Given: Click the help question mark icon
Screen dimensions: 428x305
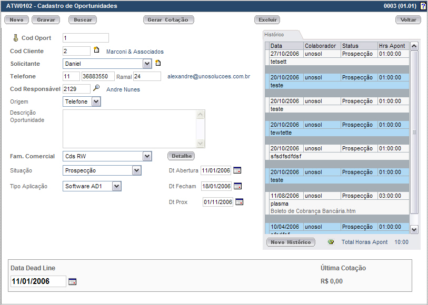Looking at the screenshot, I should click(423, 6).
